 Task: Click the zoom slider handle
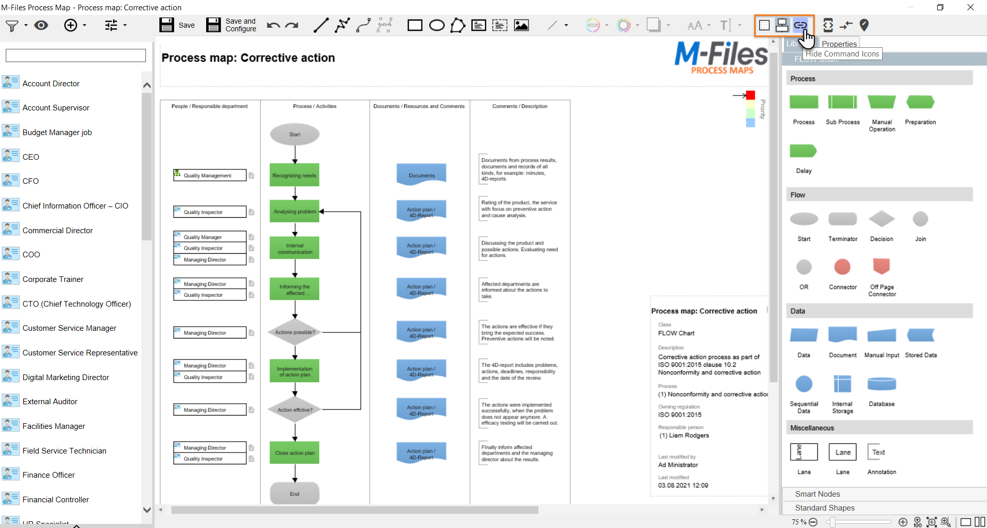(x=832, y=522)
